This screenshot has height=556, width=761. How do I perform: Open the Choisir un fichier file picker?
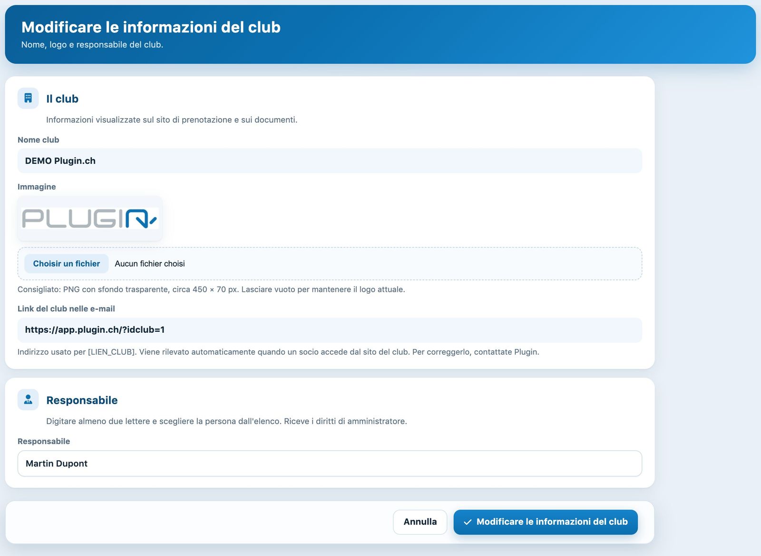67,264
